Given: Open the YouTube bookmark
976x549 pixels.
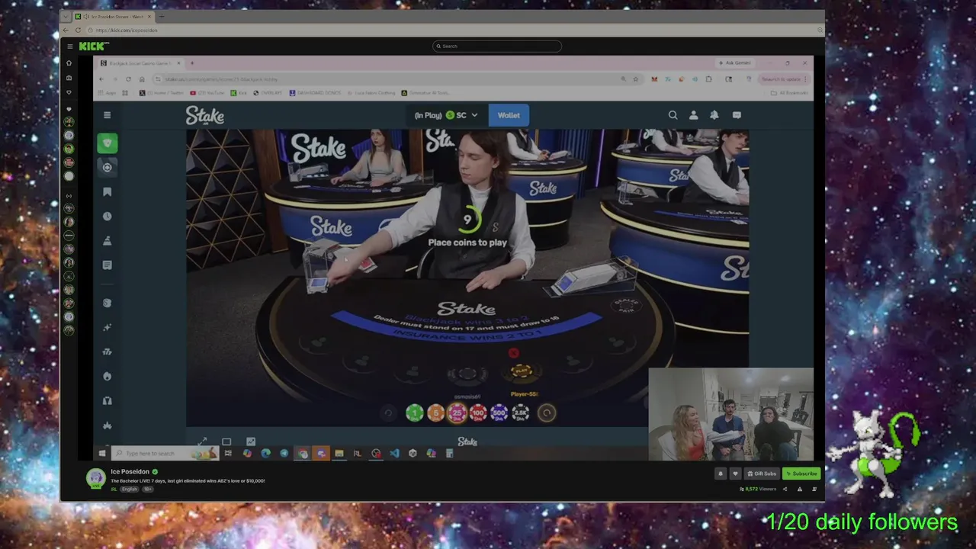Looking at the screenshot, I should coord(207,93).
